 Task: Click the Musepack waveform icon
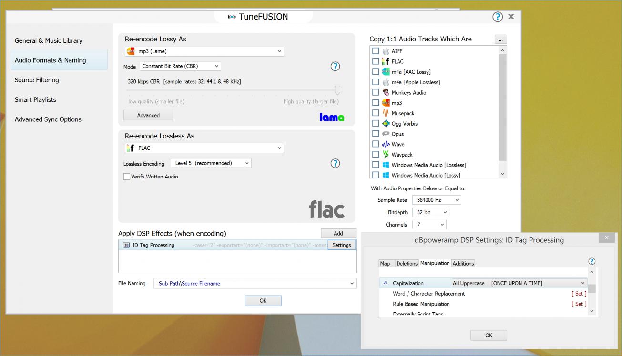pos(386,113)
